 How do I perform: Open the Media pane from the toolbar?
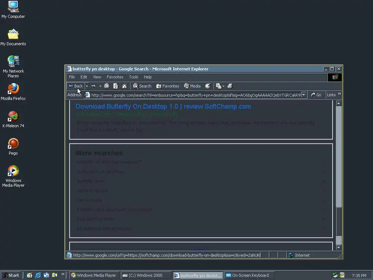[x=192, y=86]
